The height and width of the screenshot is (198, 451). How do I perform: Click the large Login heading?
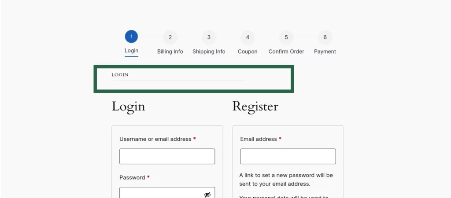pos(128,106)
